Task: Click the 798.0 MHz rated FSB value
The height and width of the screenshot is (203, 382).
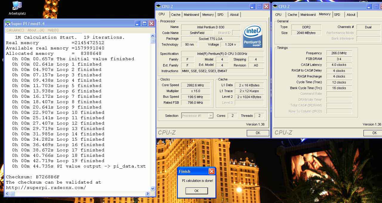Action: pos(196,103)
